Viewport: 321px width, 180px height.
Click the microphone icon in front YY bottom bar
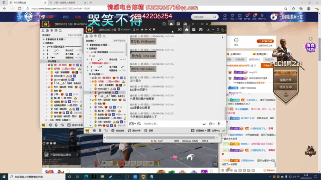click(x=100, y=130)
